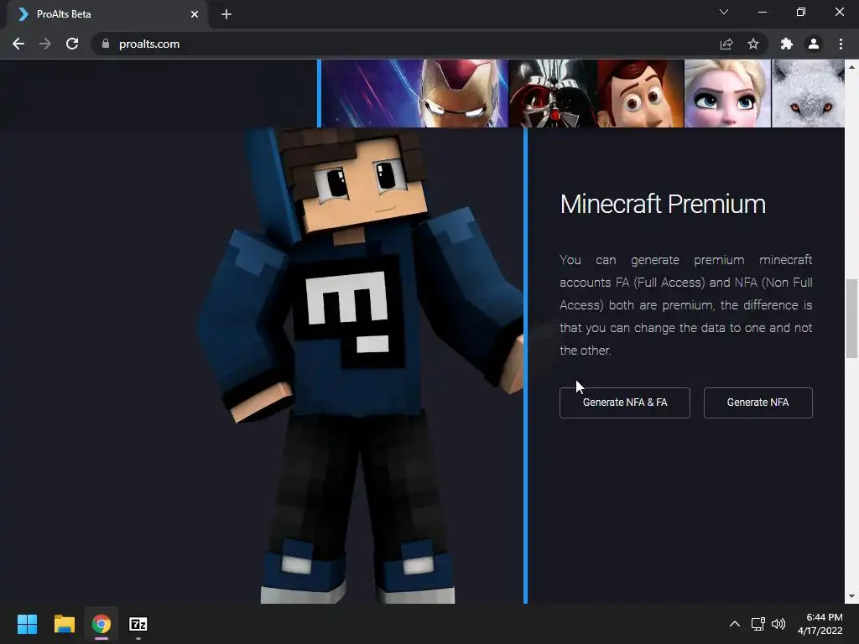Click the Iron Man banner image
The height and width of the screenshot is (644, 859).
click(x=414, y=93)
